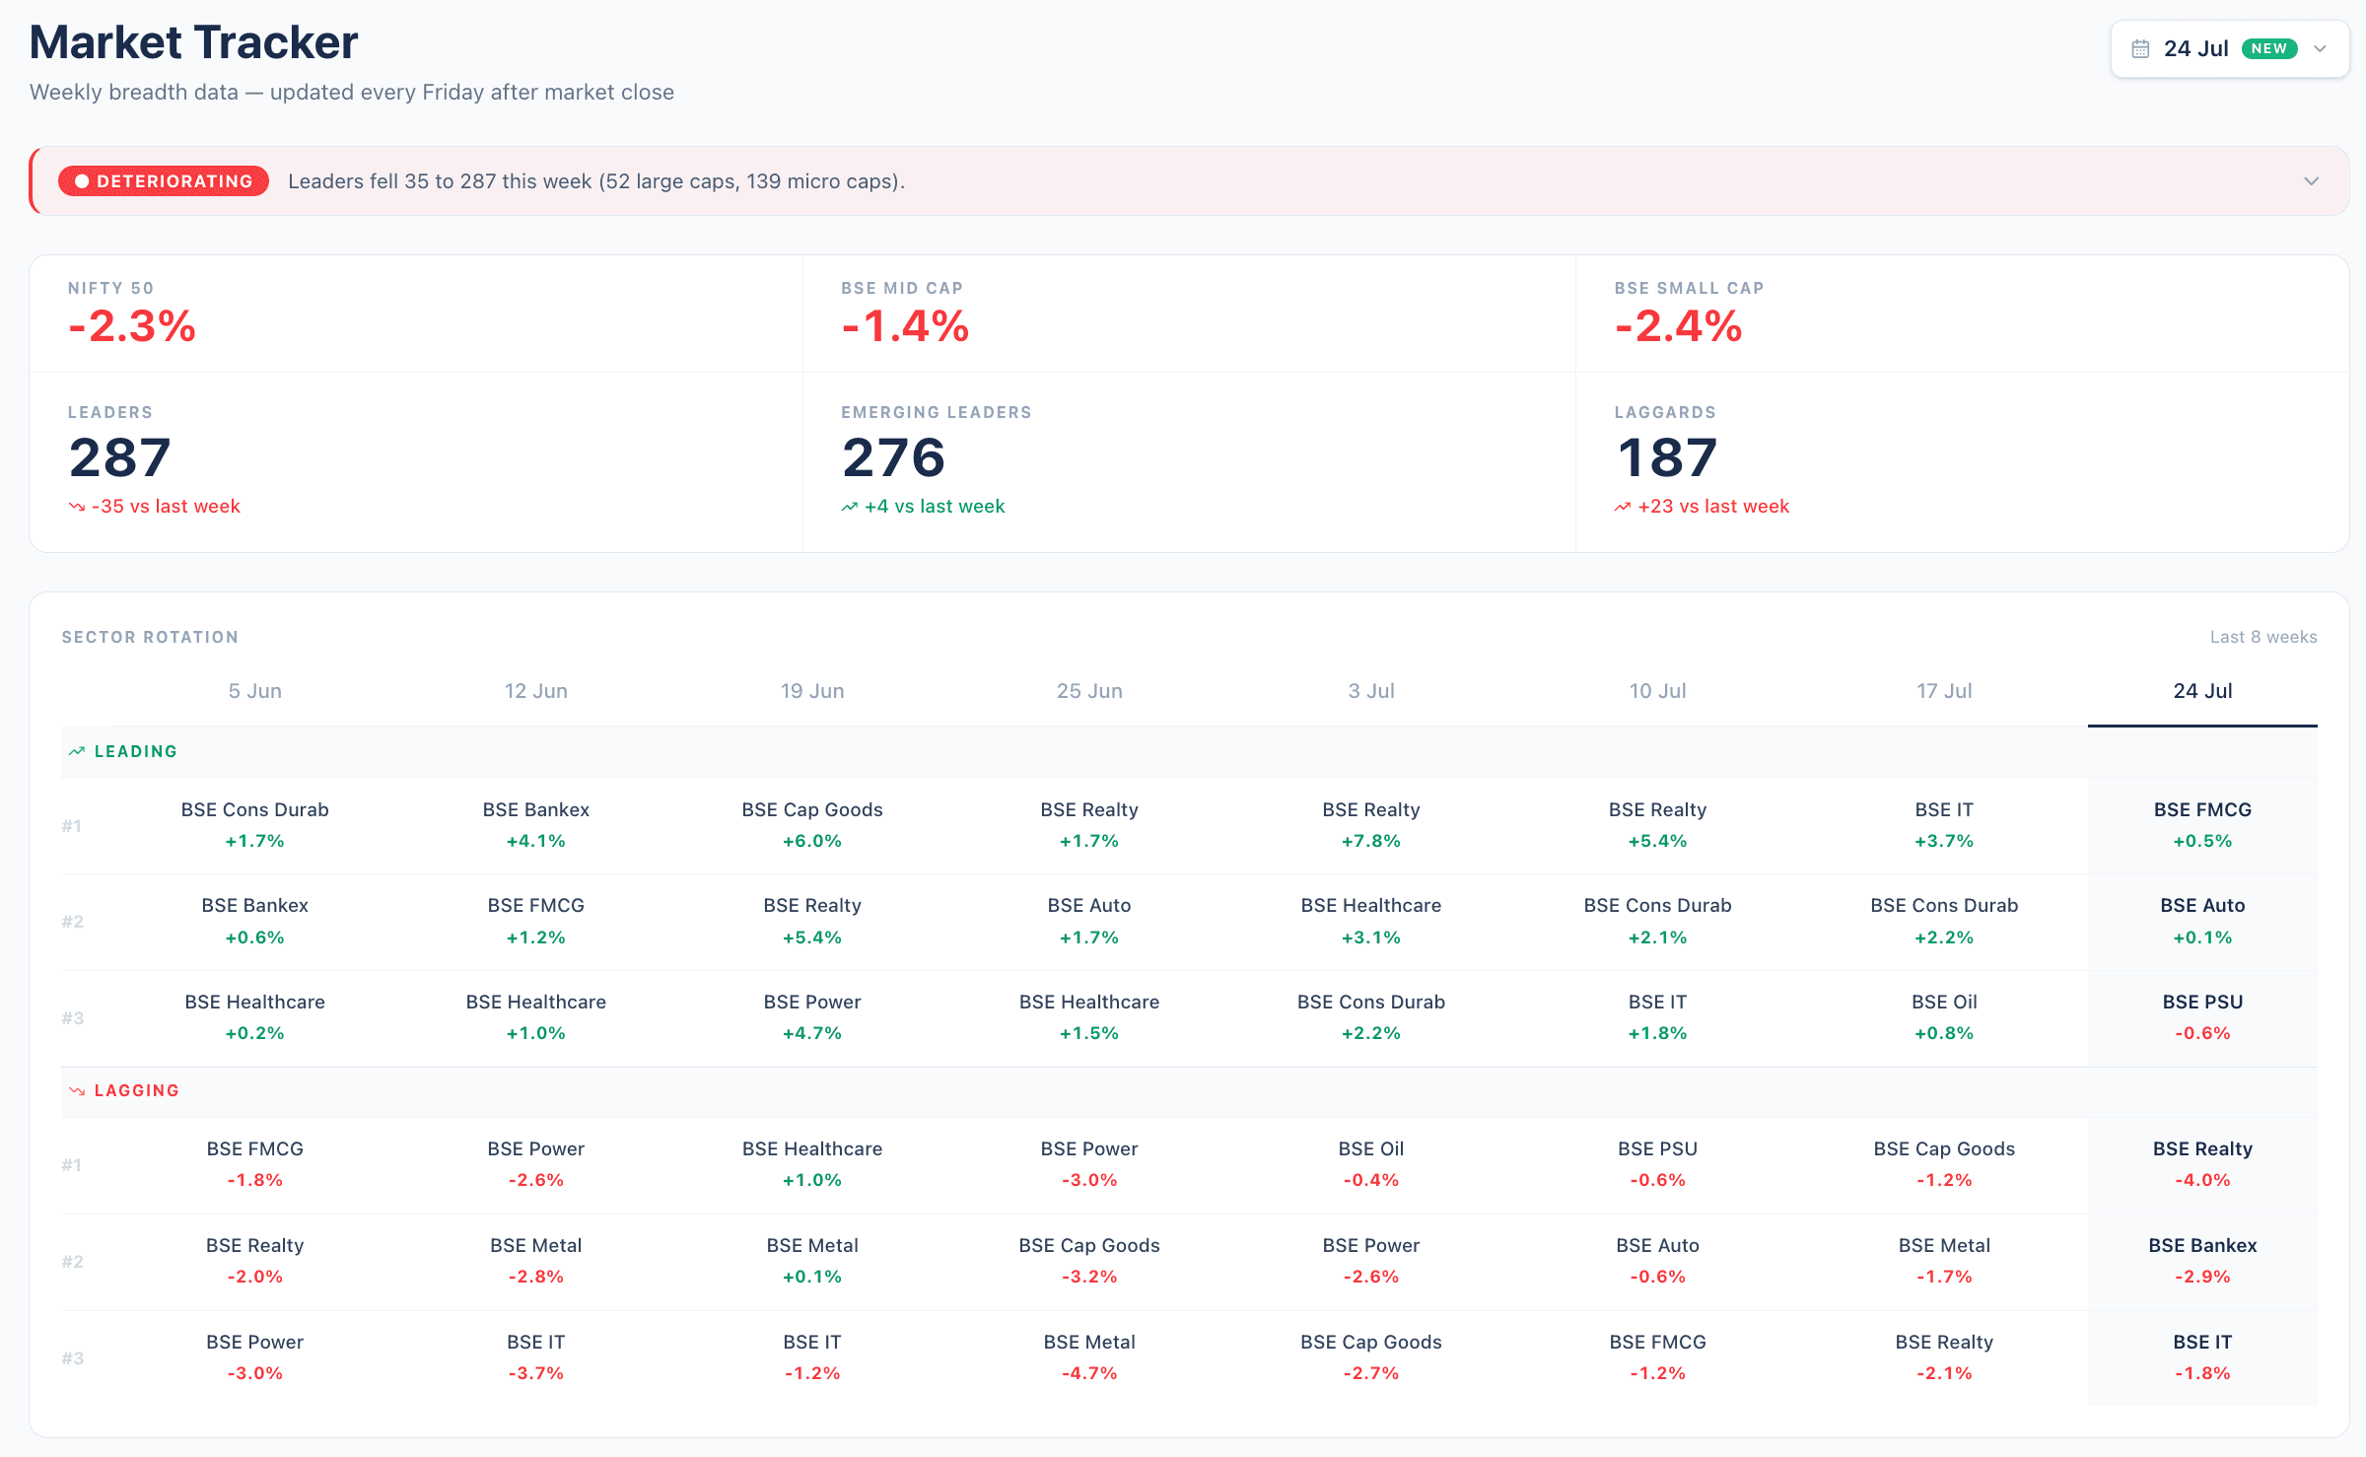Click the BSE Small Cap value -2.4%
This screenshot has width=2366, height=1457.
(x=1679, y=326)
